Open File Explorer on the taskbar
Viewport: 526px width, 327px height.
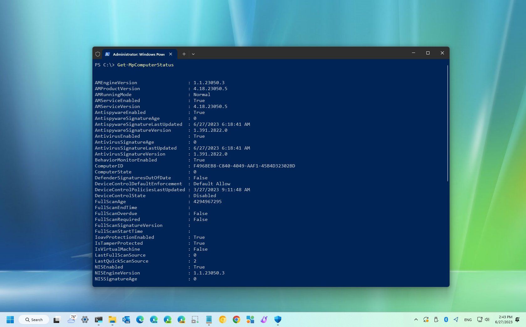tap(112, 319)
